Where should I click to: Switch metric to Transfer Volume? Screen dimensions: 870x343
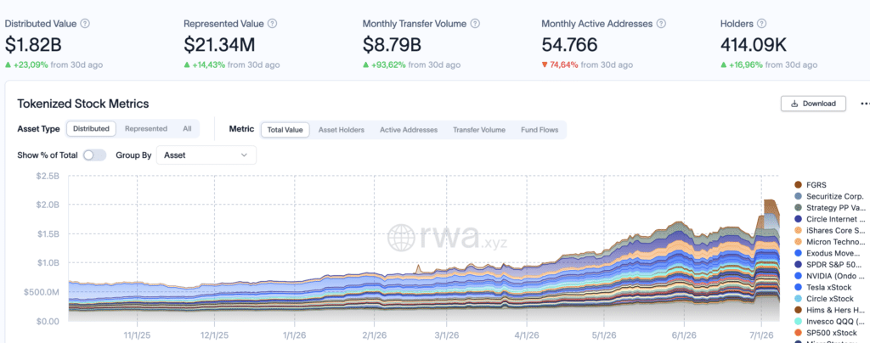click(x=479, y=130)
